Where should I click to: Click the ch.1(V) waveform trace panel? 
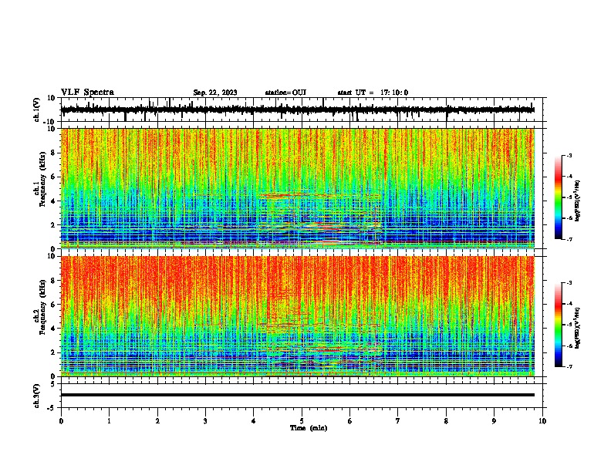[x=302, y=110]
